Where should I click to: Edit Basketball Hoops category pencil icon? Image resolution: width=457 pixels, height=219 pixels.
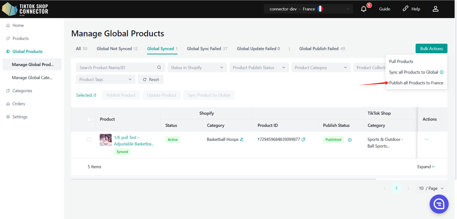[242, 139]
